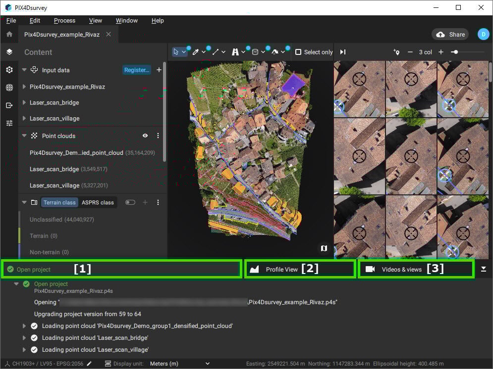Open the settings gear in left sidebar

[9, 70]
